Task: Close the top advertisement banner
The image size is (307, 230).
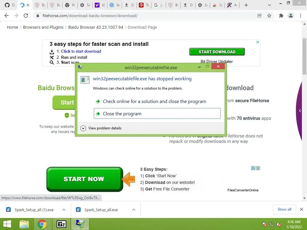Action: click(258, 42)
